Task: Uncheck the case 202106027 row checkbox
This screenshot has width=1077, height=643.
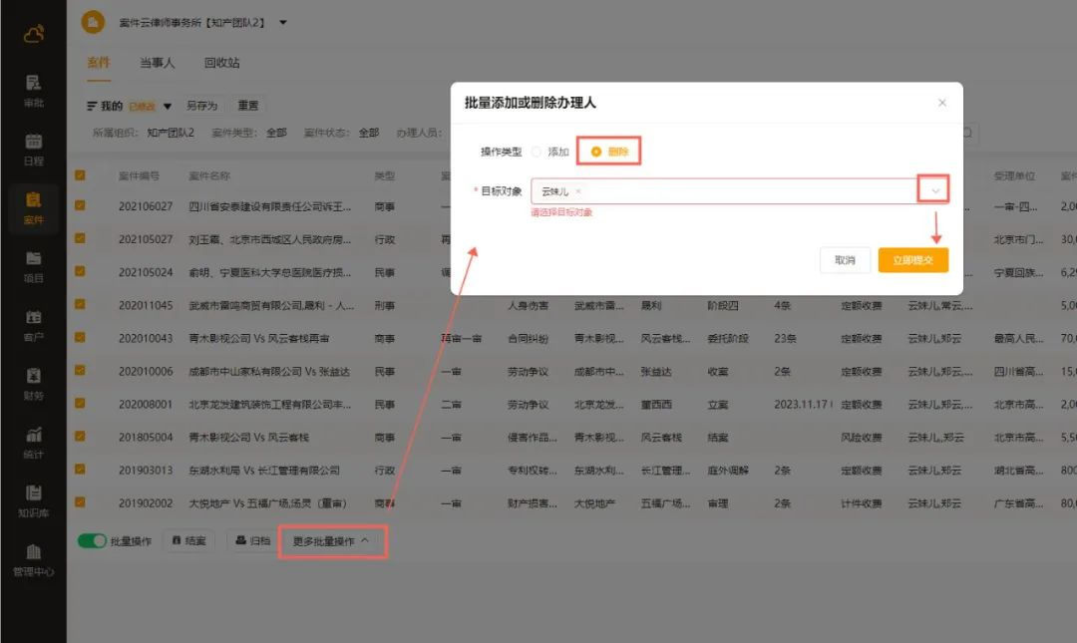Action: 80,206
